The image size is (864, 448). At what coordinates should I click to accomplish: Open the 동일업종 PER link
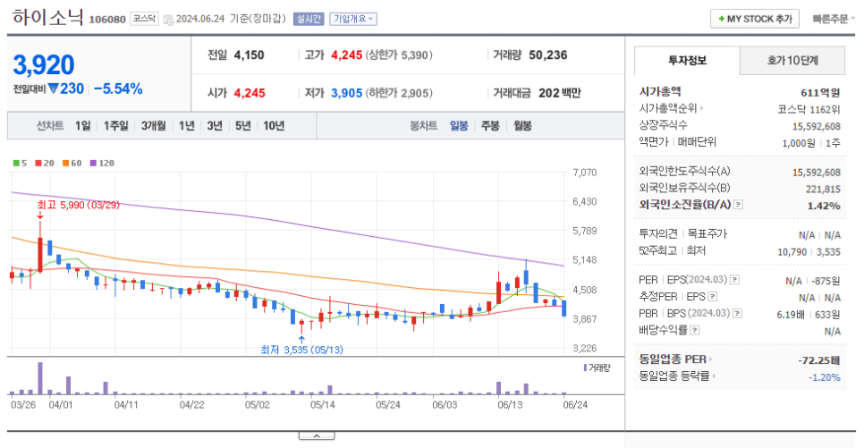(675, 359)
